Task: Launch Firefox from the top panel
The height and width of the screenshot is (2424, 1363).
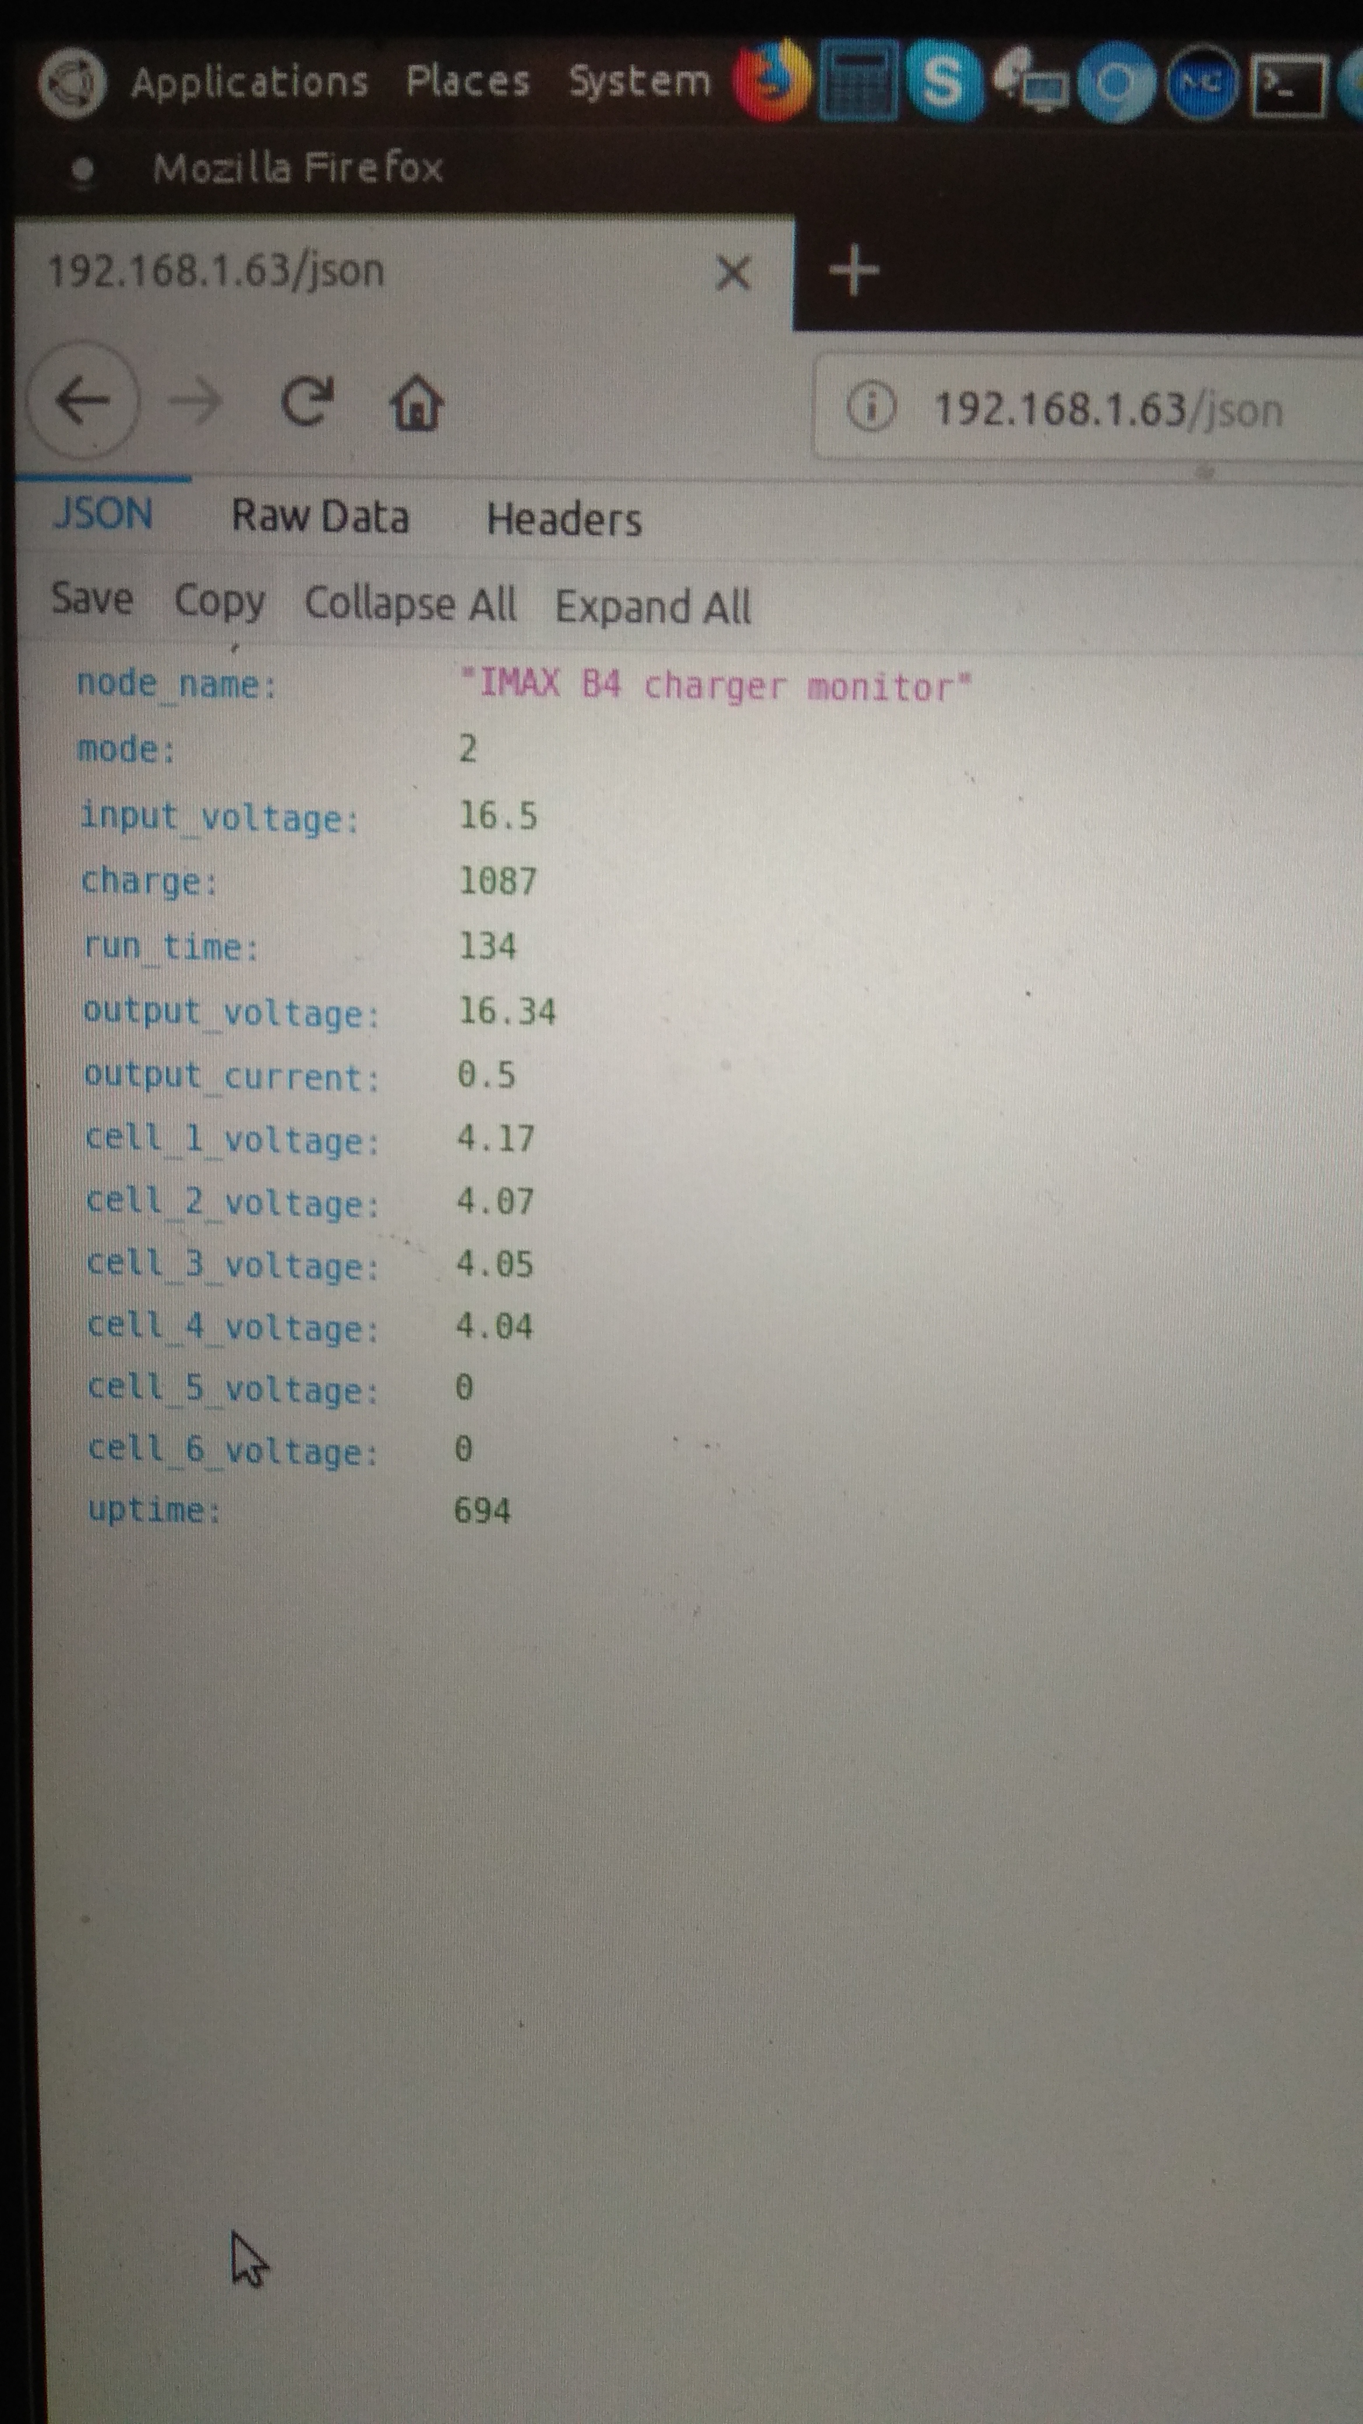Action: click(x=771, y=82)
